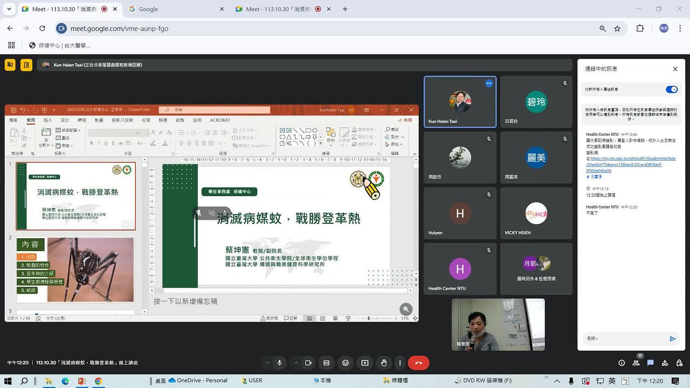Reload the Meet page
The width and height of the screenshot is (690, 388).
tap(42, 29)
